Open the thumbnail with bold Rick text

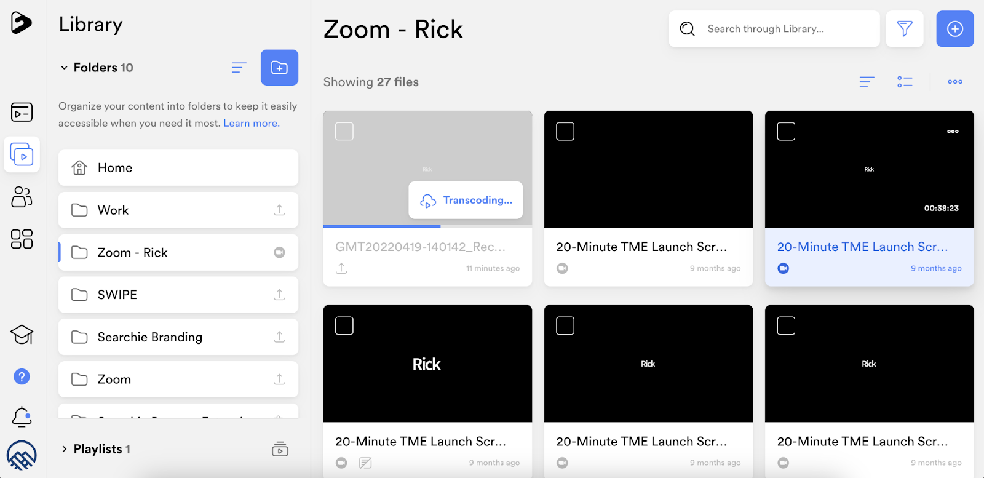coord(427,364)
